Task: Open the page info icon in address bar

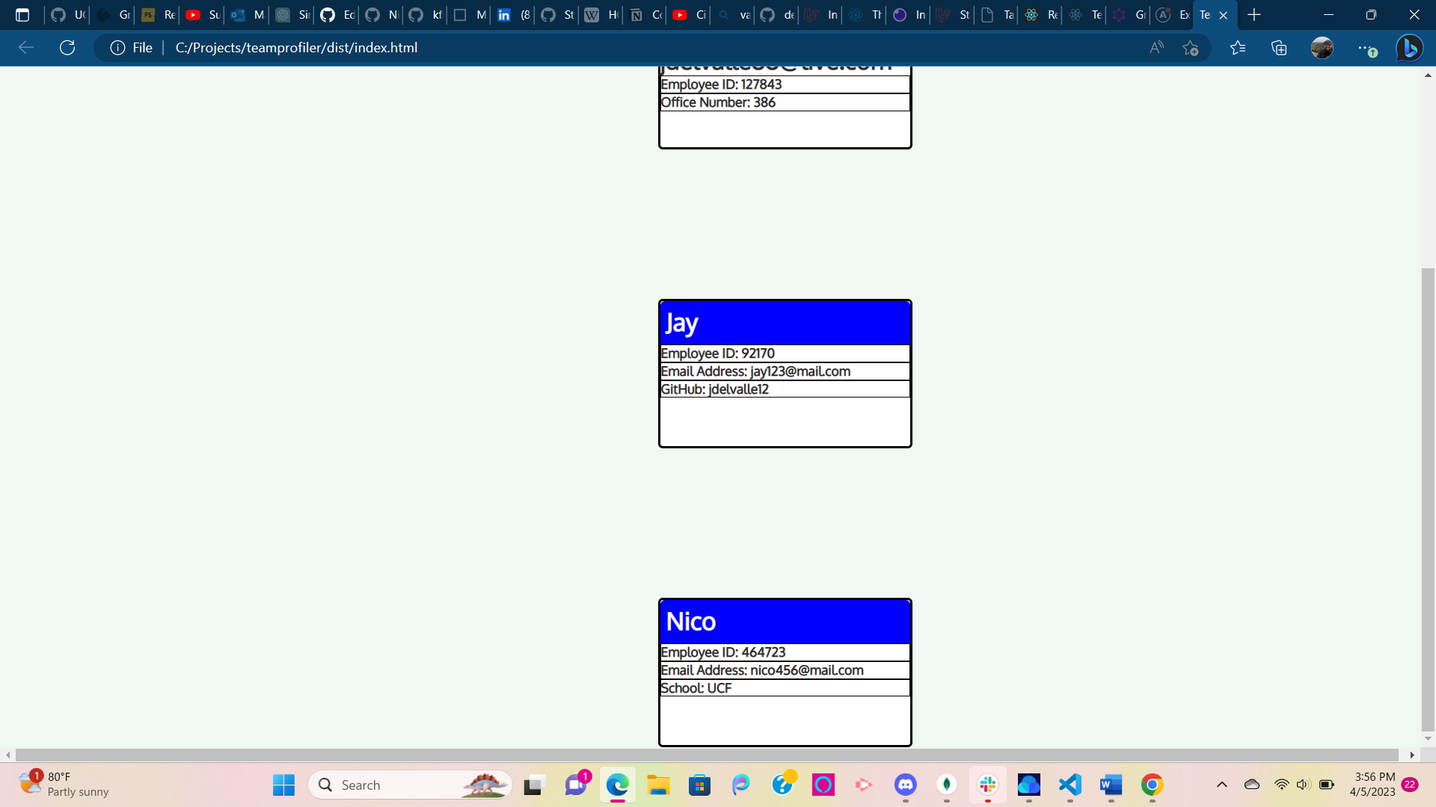Action: (118, 47)
